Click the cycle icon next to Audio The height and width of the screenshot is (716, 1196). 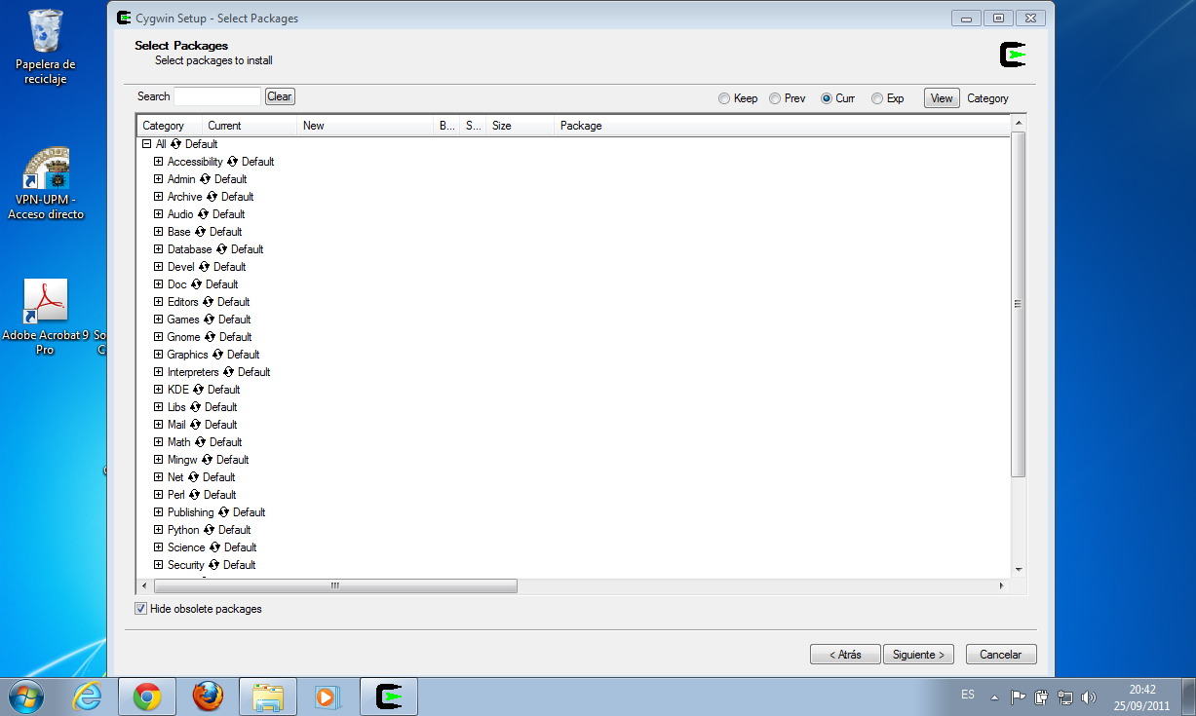[204, 214]
